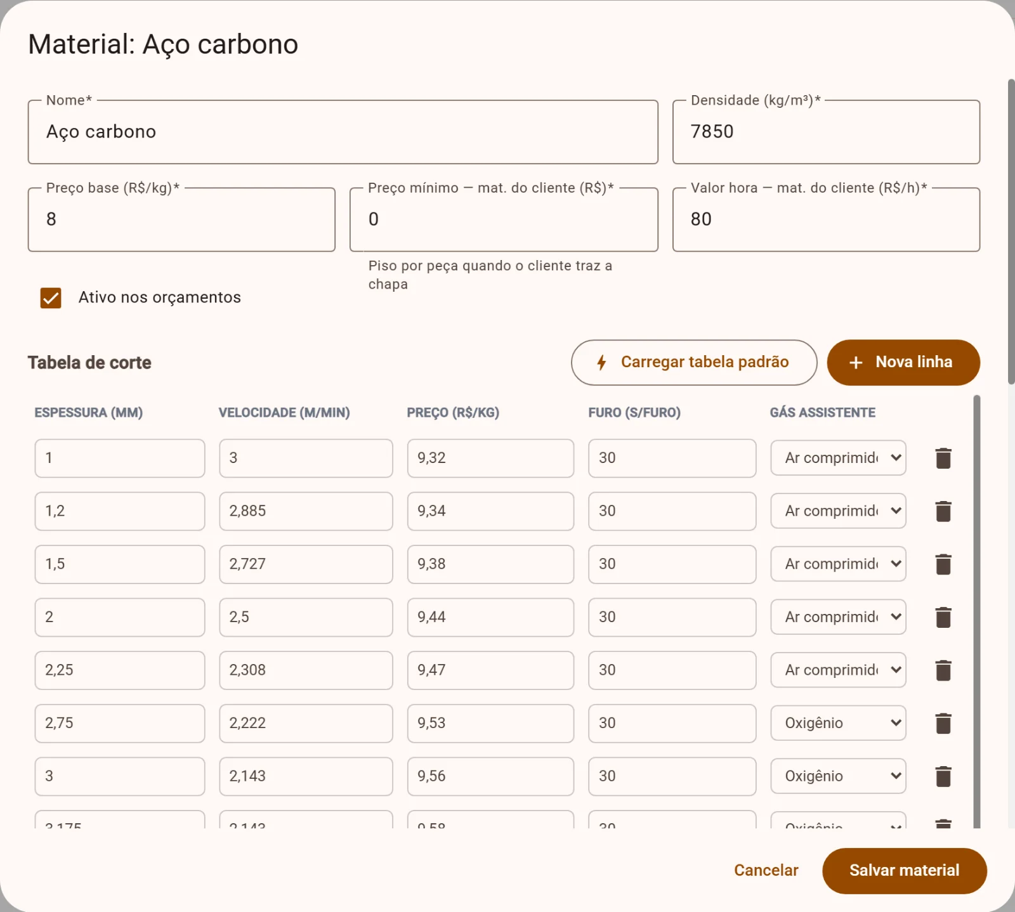1015x912 pixels.
Task: Open gas dropdown for price 9,44 row
Action: pyautogui.click(x=838, y=617)
